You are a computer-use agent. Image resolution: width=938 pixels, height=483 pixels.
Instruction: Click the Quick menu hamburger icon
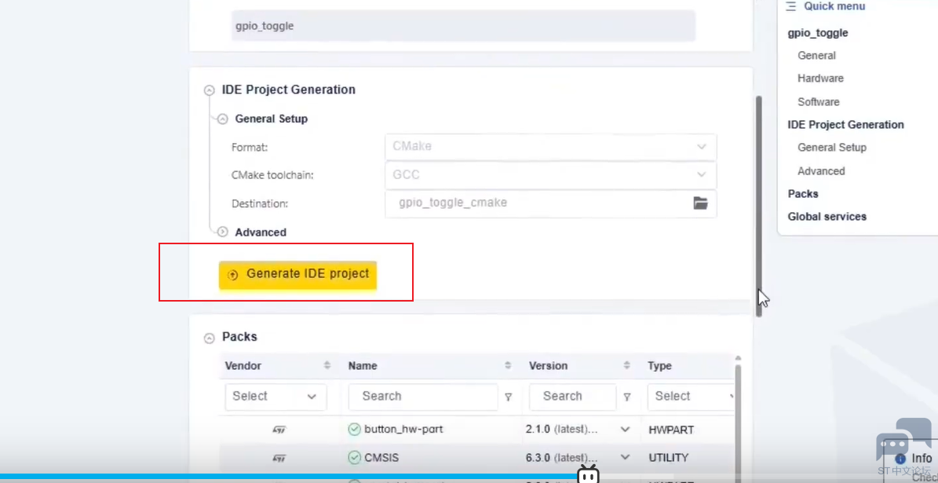pyautogui.click(x=791, y=6)
